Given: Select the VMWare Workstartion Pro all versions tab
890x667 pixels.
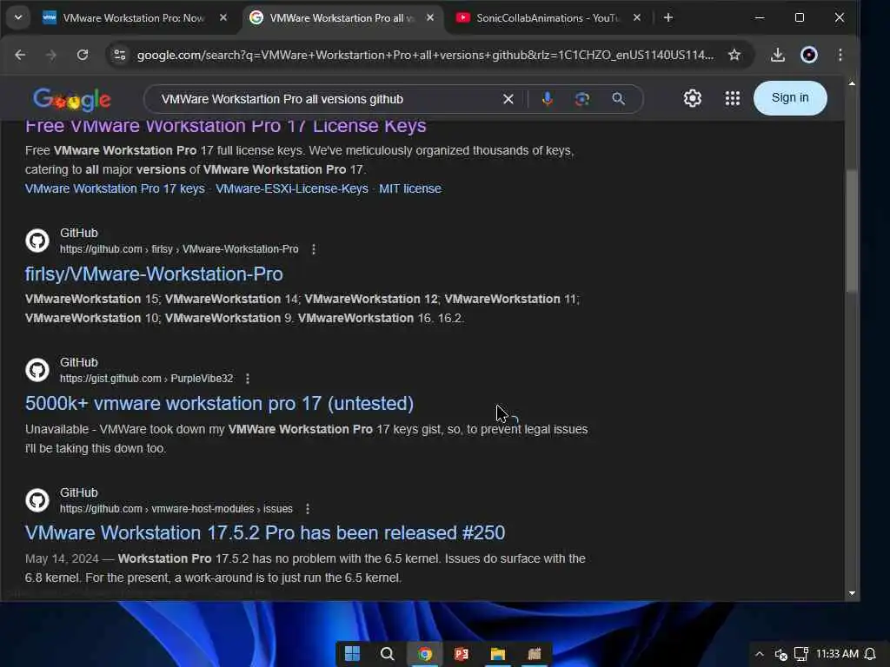Looking at the screenshot, I should tap(341, 17).
